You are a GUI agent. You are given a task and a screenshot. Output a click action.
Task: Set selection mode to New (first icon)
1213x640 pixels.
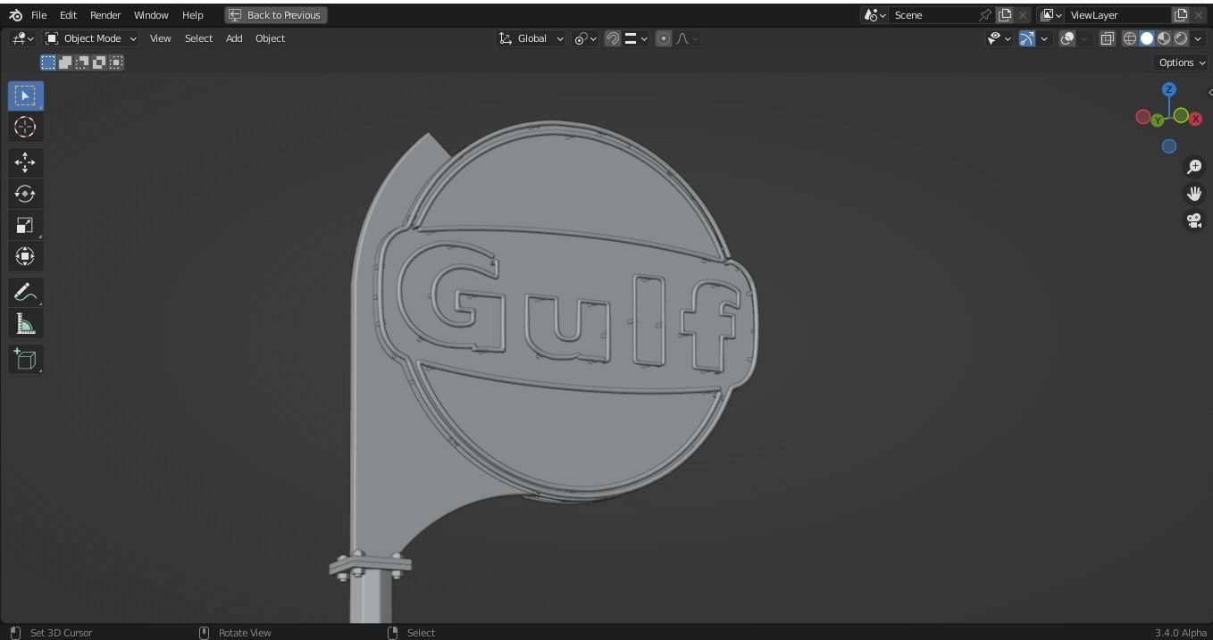(x=48, y=62)
